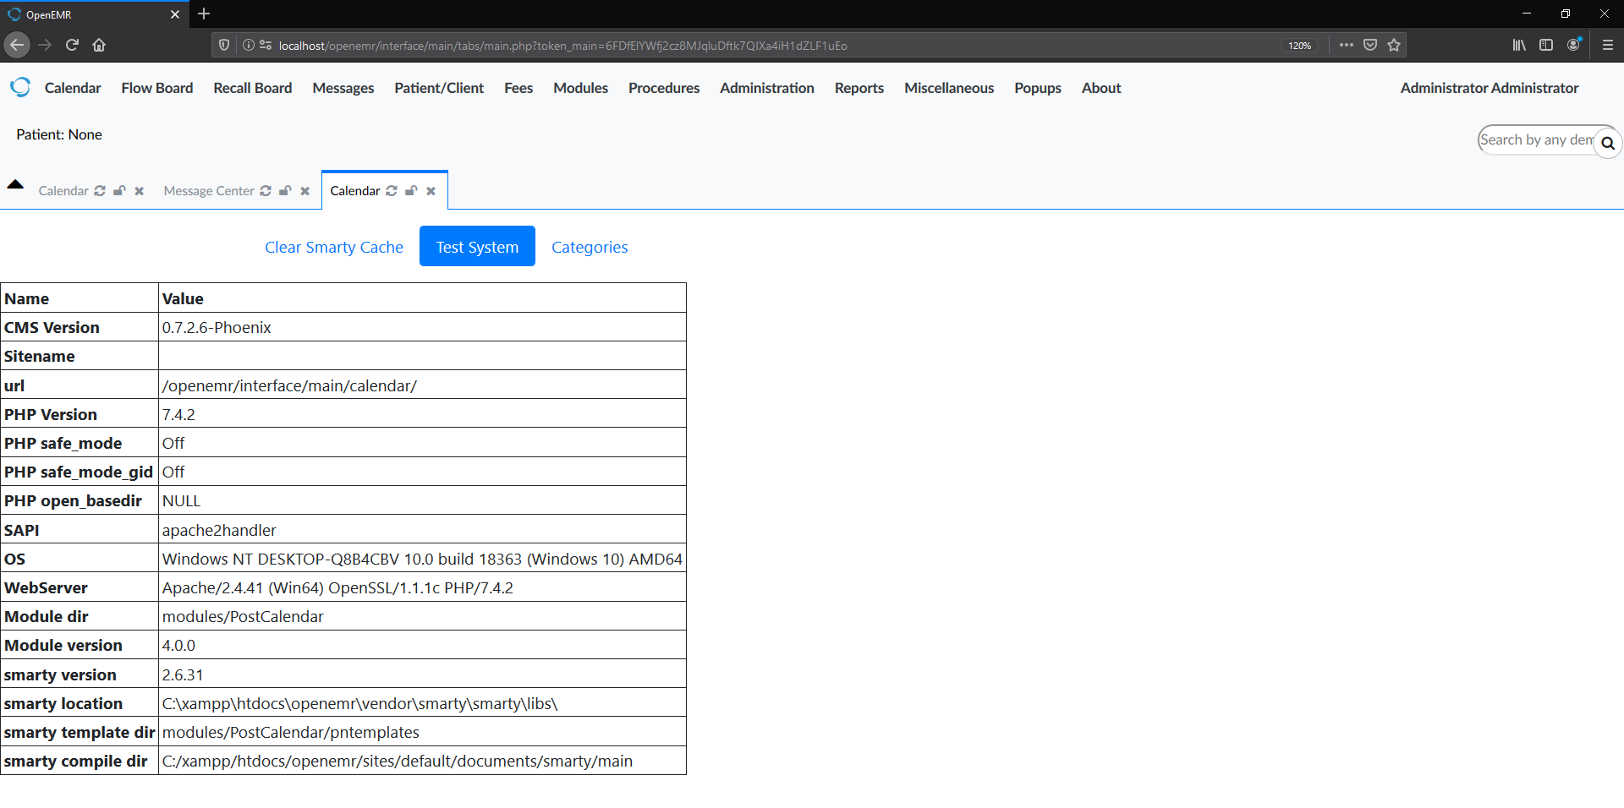Click the magnifier icon to search demographics

coord(1608,143)
